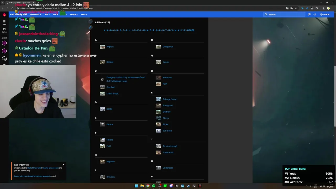Open the Carnival map link
Screen dimensions: 336x189
click(x=110, y=87)
